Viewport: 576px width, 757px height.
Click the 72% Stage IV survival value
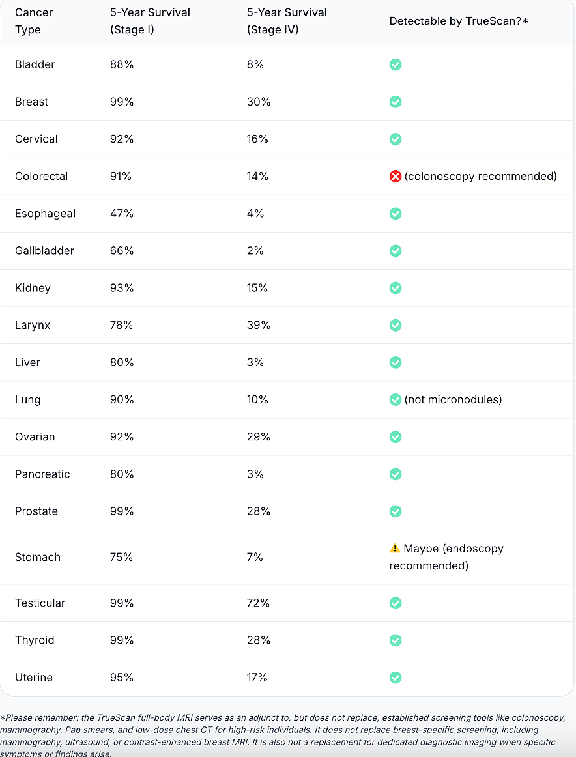coord(259,603)
